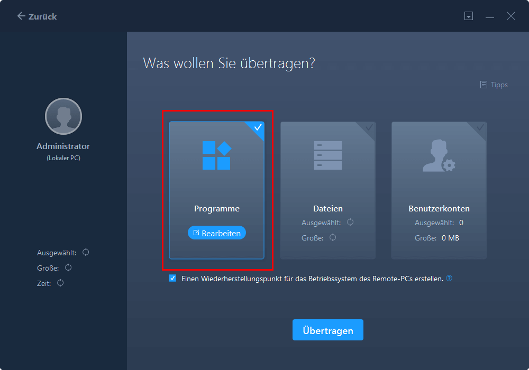Click the (Lokaler PC) label
This screenshot has width=529, height=370.
point(63,158)
